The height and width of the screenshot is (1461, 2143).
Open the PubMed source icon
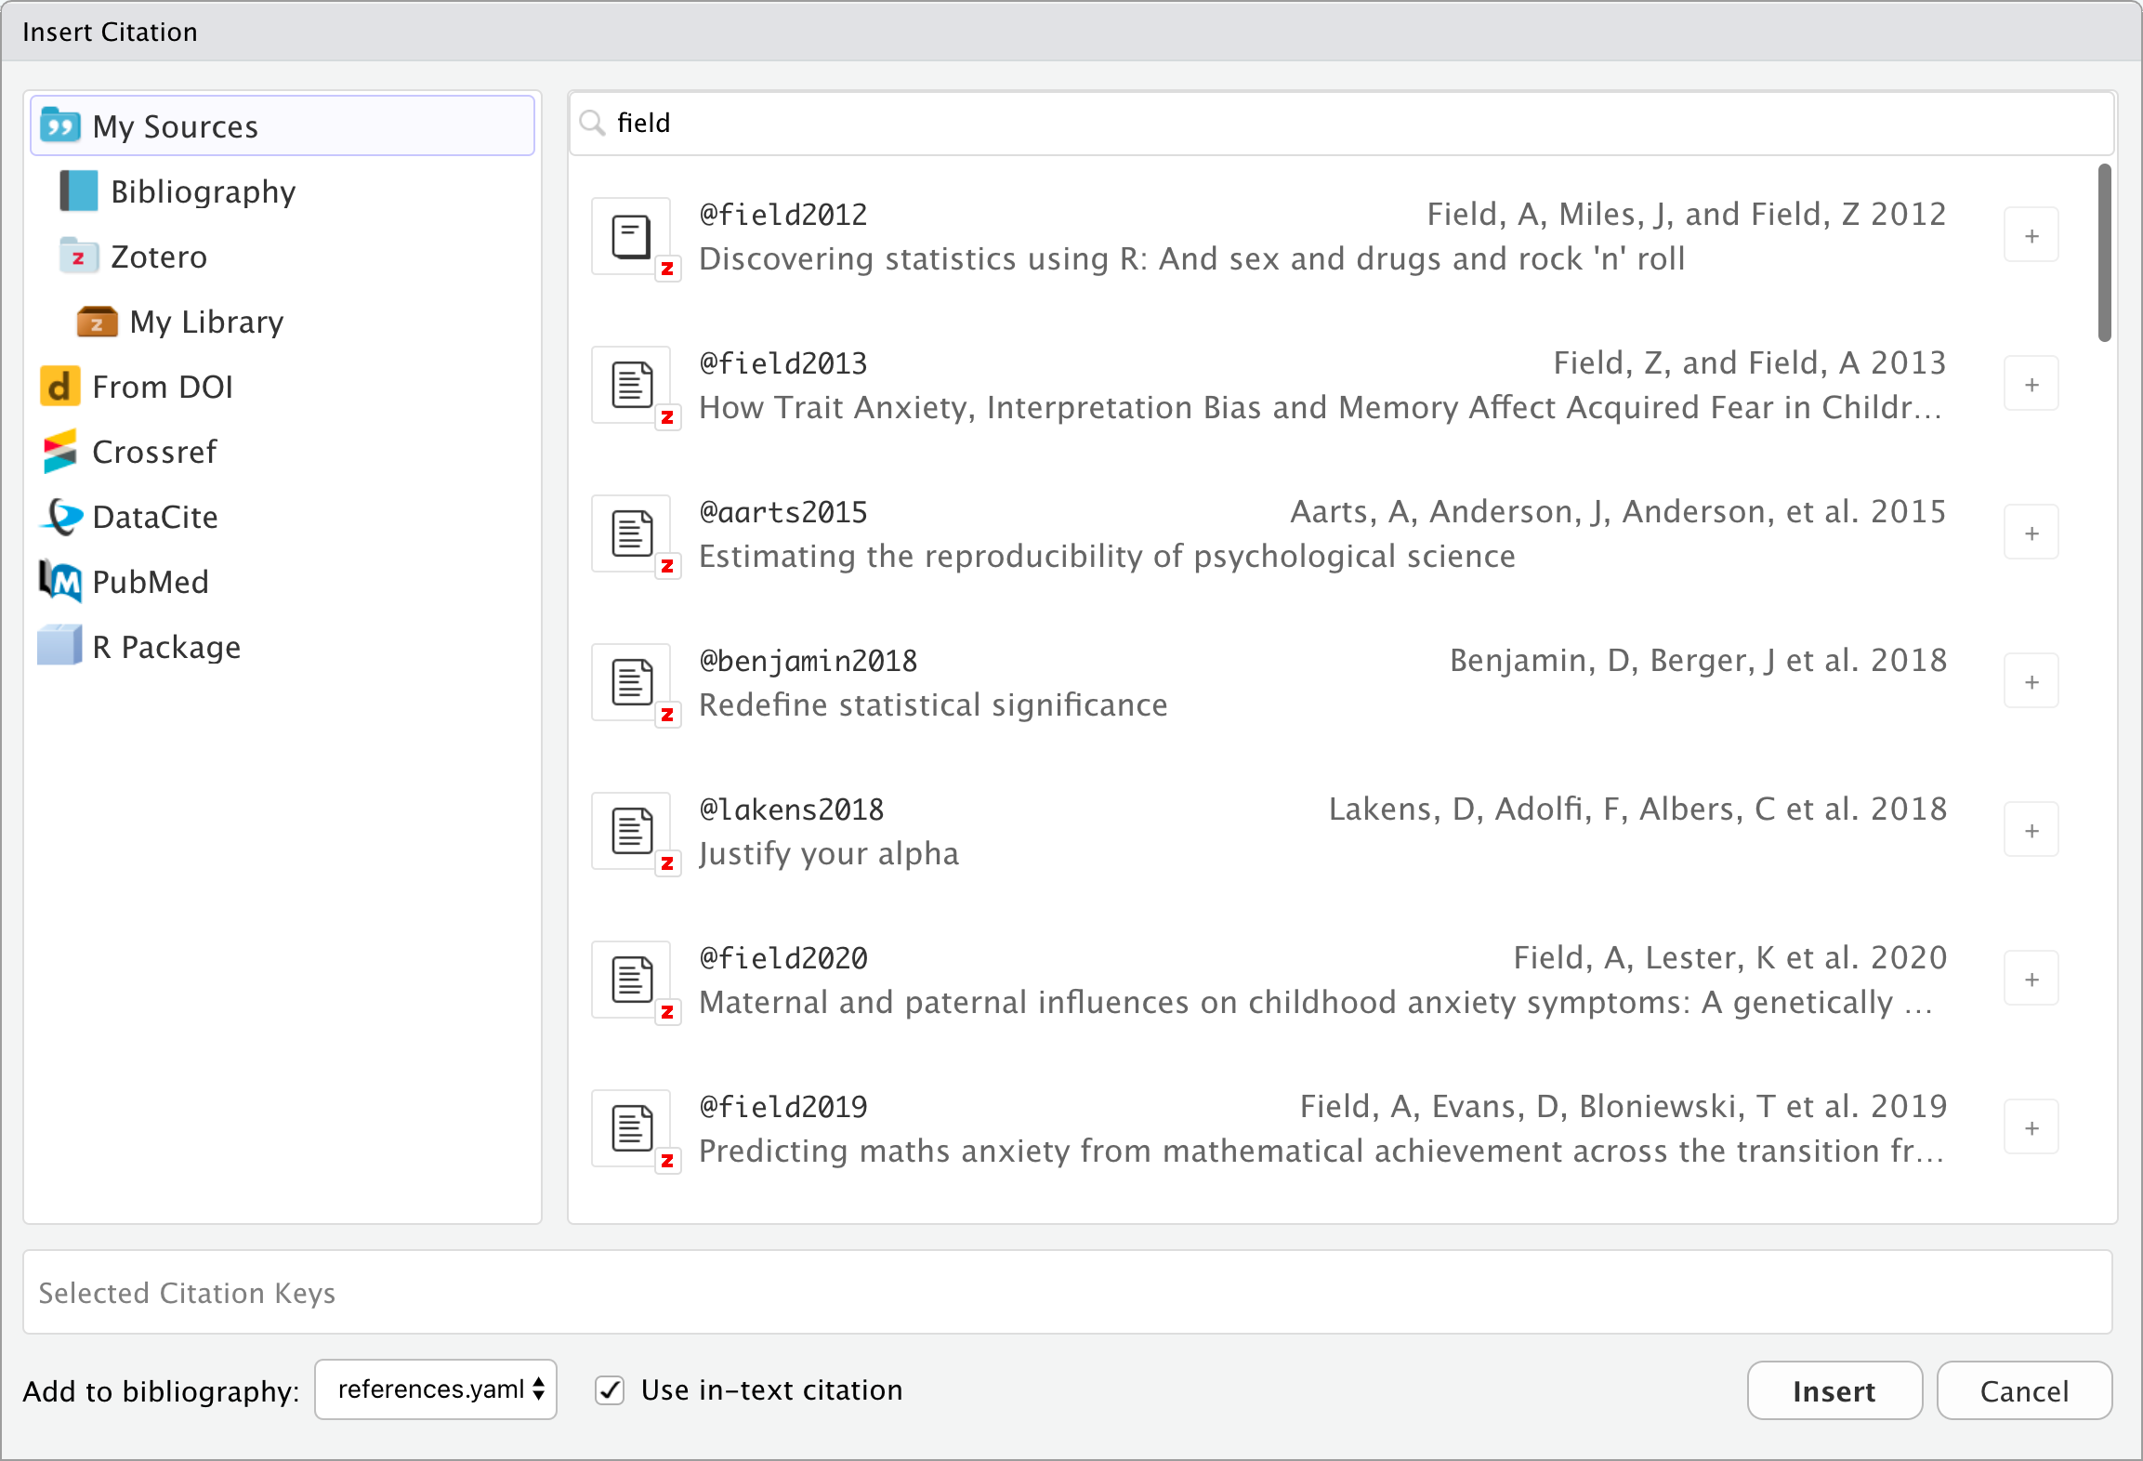click(60, 582)
